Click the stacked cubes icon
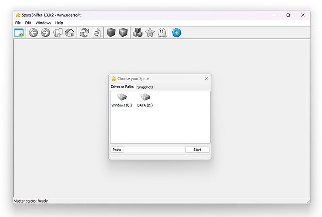 click(x=138, y=33)
